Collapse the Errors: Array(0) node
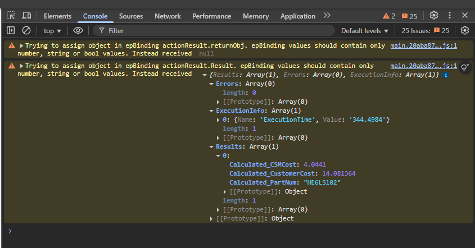Screen dimensions: 475x248 [211, 84]
